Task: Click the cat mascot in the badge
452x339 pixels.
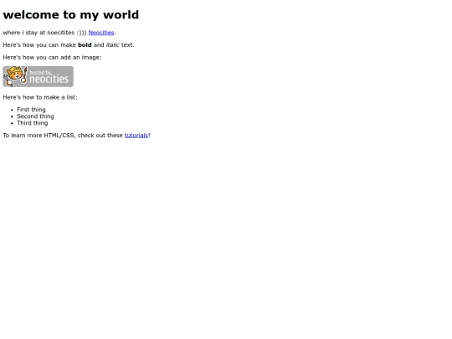Action: click(15, 76)
